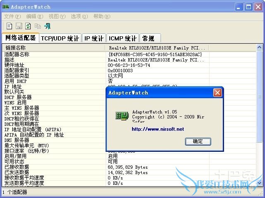This screenshot has width=265, height=198.
Task: Click the 链接名称 column header
Action: point(54,48)
